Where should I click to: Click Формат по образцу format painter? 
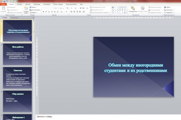[x=14, y=12]
